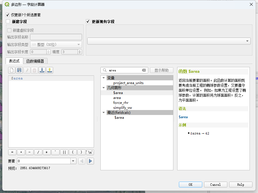Save the expression with the floppy disk icon

pyautogui.click(x=19, y=70)
